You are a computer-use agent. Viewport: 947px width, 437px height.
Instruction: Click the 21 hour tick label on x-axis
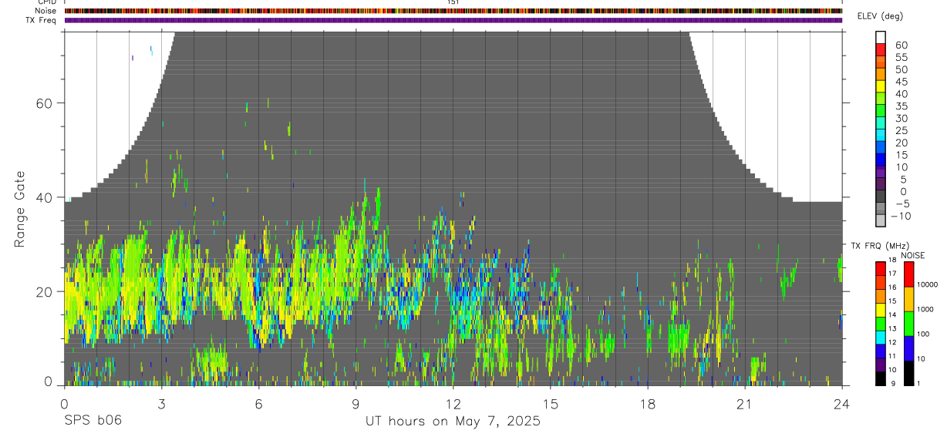click(745, 404)
